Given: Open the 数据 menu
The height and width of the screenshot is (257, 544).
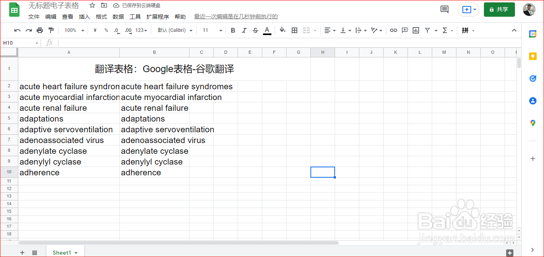Looking at the screenshot, I should pyautogui.click(x=118, y=17).
